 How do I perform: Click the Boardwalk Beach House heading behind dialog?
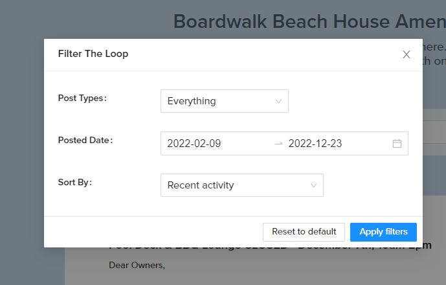(x=309, y=21)
